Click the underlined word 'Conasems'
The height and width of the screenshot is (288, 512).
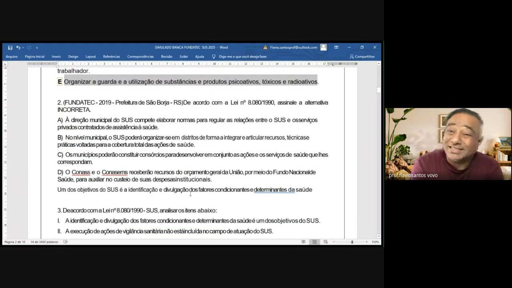tap(115, 172)
